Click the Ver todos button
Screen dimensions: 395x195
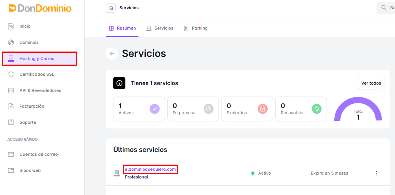coord(371,83)
